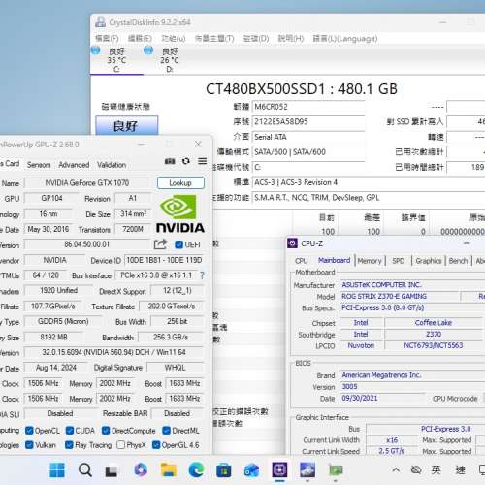Toggle Vulkan checkbox

(x=29, y=445)
